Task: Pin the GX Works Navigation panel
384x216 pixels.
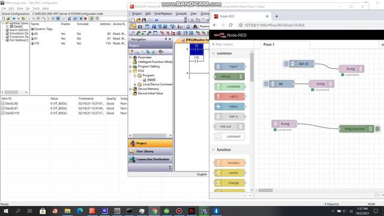Action: click(x=166, y=39)
